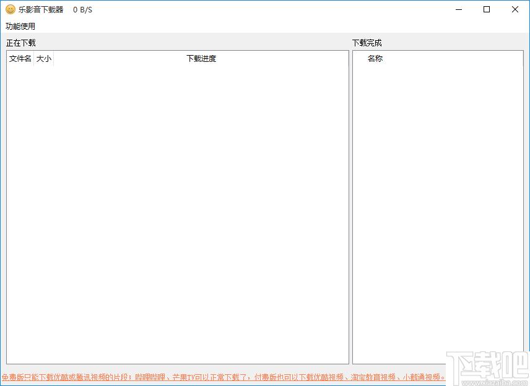The image size is (530, 386).
Task: Click the 正在下载 section label
Action: coord(21,43)
